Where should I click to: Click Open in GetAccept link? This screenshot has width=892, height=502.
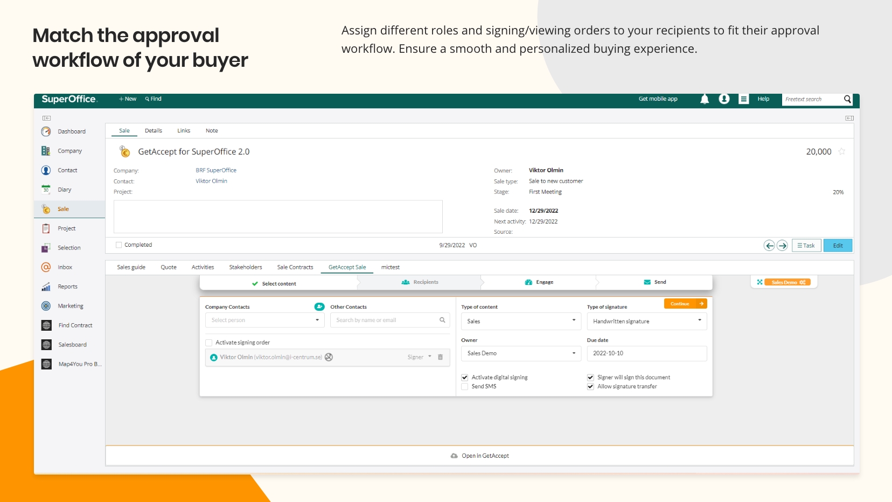tap(480, 456)
